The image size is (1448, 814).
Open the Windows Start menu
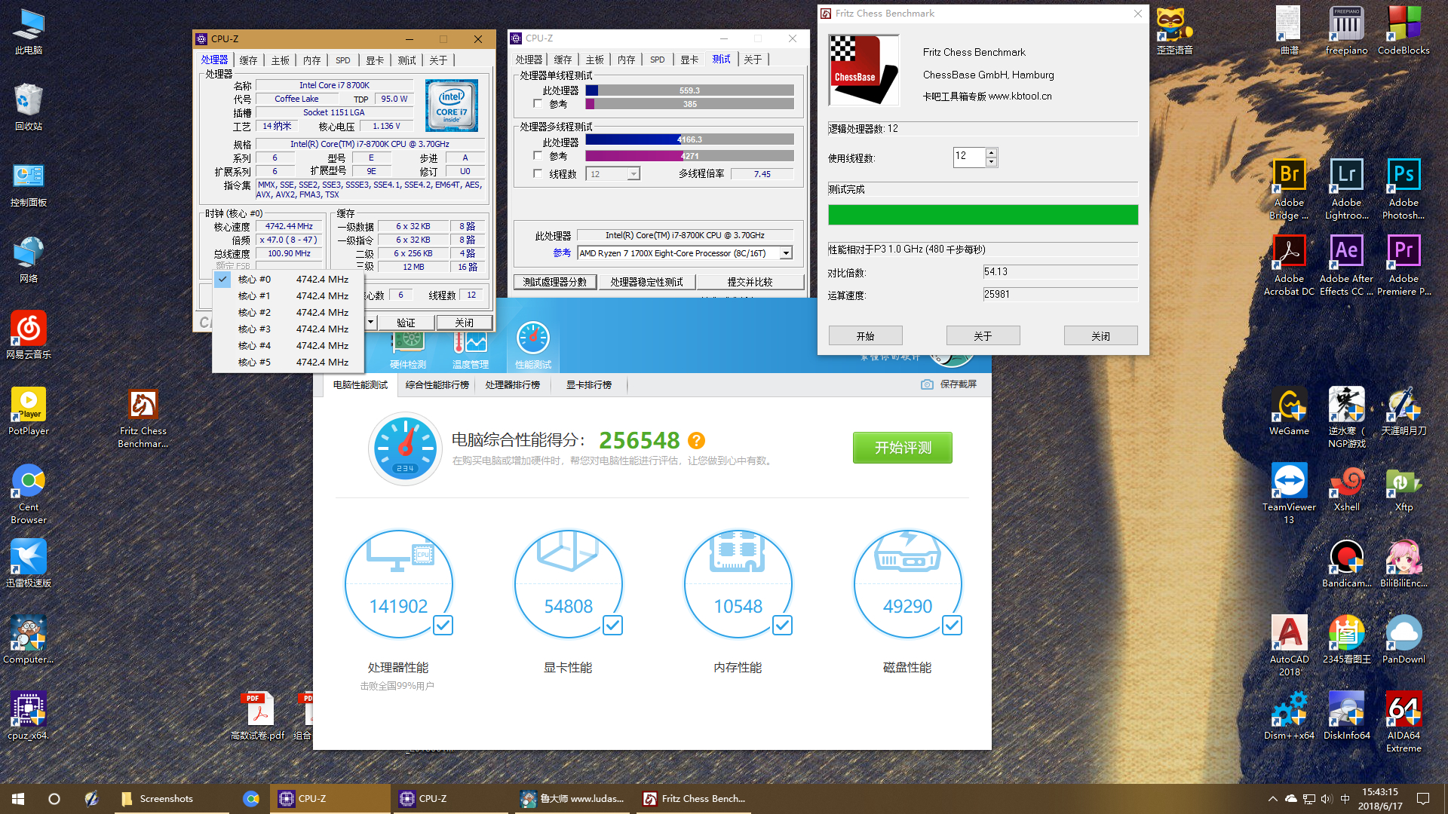click(x=18, y=799)
